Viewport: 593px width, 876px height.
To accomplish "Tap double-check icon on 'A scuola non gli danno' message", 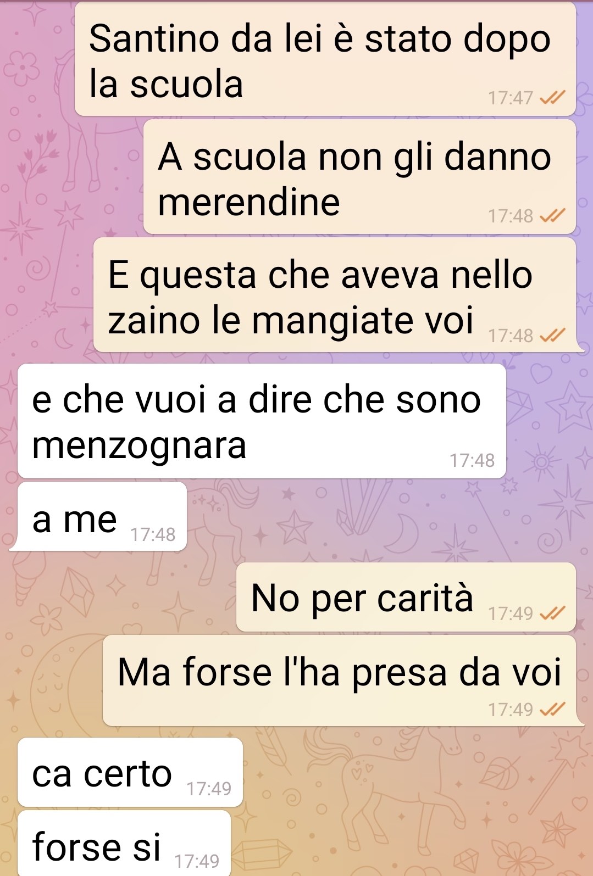I will pyautogui.click(x=552, y=216).
